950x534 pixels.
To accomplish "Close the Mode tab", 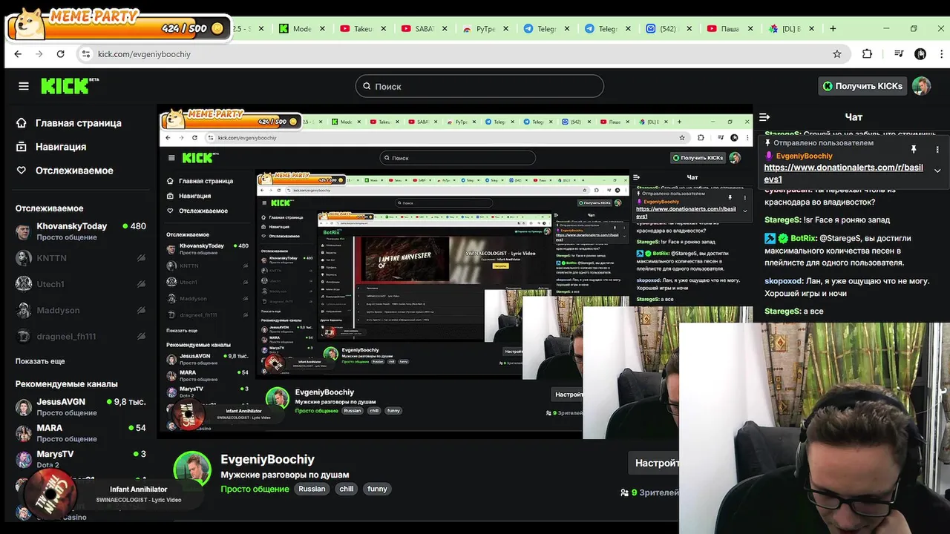I will pyautogui.click(x=323, y=29).
